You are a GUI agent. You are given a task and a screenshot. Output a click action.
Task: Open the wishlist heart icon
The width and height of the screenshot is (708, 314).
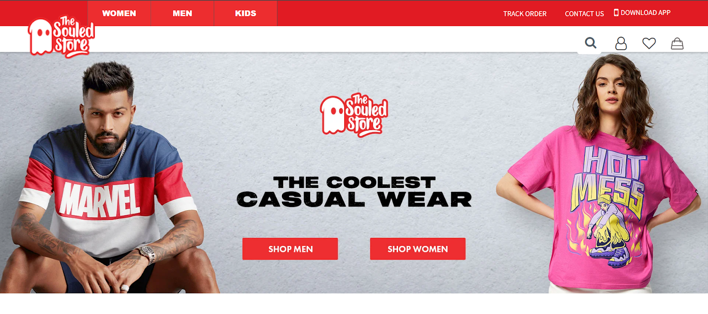649,43
